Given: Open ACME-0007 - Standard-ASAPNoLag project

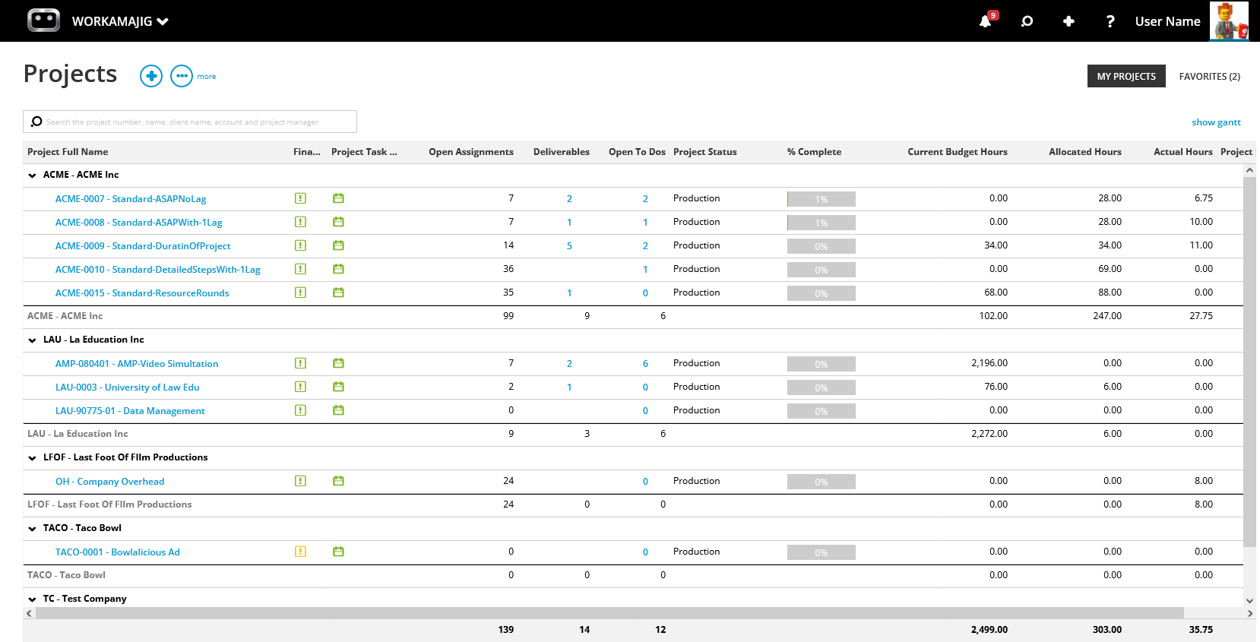Looking at the screenshot, I should pyautogui.click(x=131, y=199).
